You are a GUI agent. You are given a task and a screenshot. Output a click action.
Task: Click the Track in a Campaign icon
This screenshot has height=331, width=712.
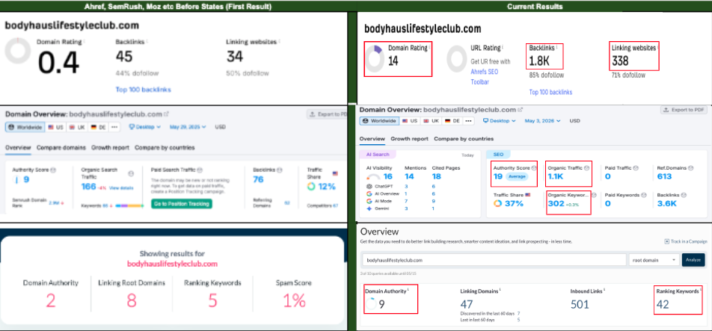[666, 241]
